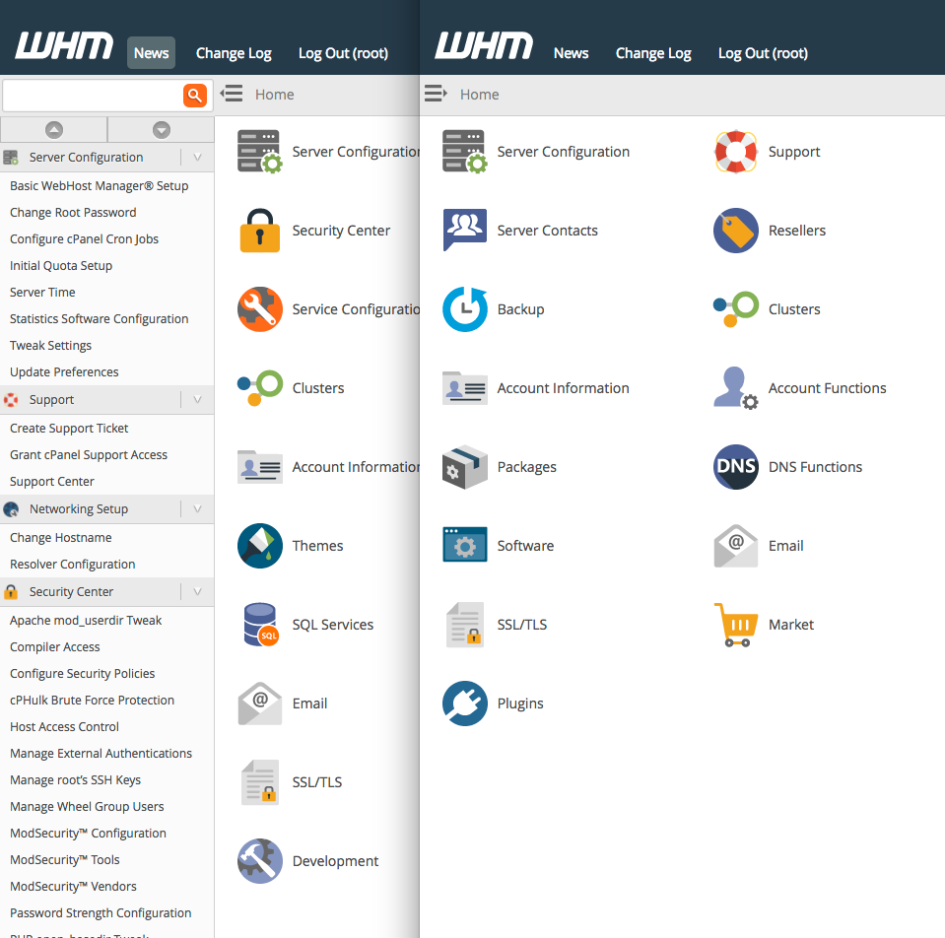Open Security Center padlock icon in left panel
945x938 pixels.
[x=260, y=231]
